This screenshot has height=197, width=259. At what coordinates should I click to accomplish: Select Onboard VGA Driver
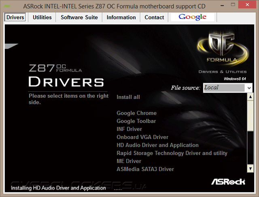[142, 137]
